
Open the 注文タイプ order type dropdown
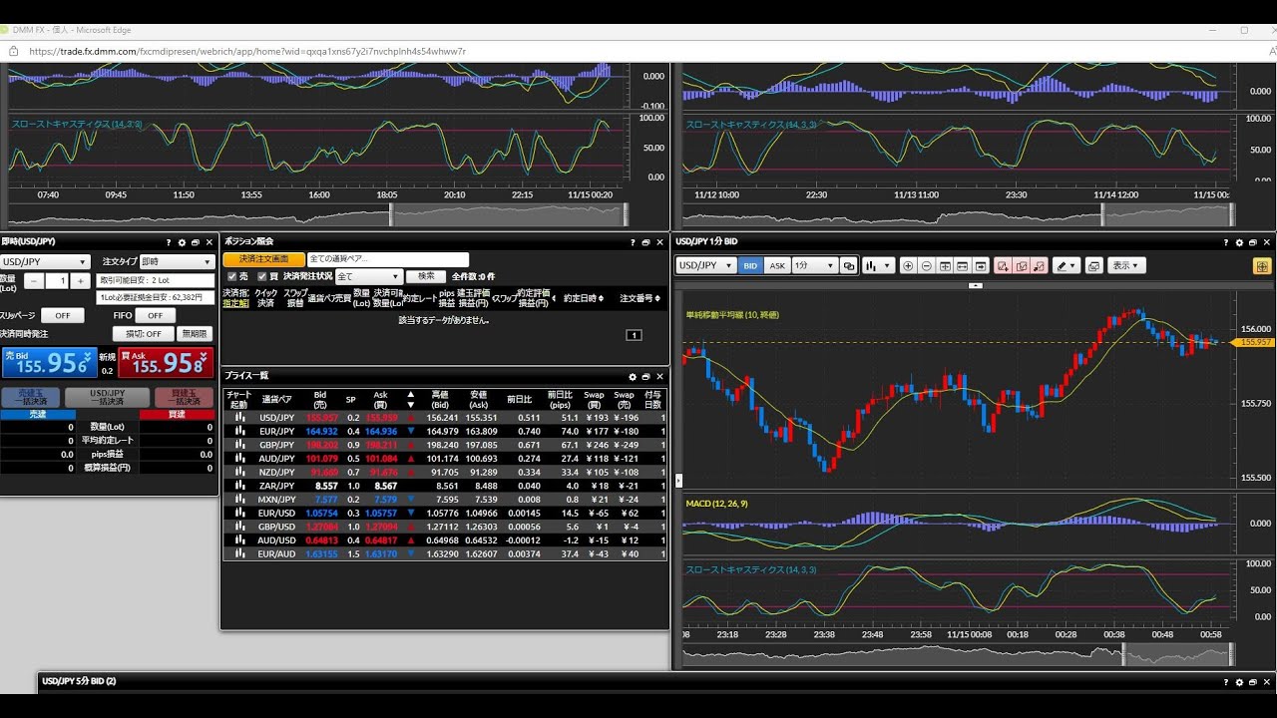click(177, 261)
